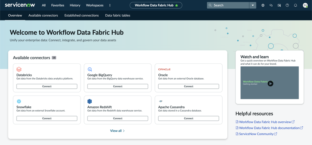Click the Oracle logo

[x=164, y=69]
